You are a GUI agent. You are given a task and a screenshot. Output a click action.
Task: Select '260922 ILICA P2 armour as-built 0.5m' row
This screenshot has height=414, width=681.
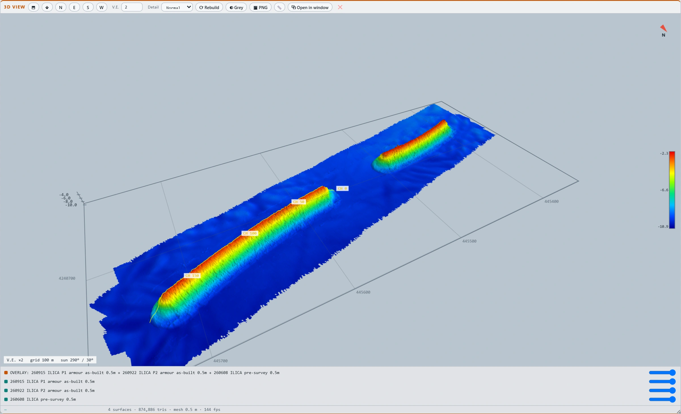pyautogui.click(x=52, y=390)
